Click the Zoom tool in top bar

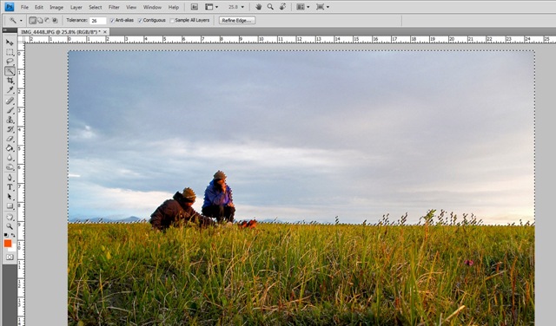click(x=270, y=7)
